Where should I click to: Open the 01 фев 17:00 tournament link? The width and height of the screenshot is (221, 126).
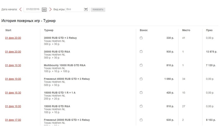(13, 120)
